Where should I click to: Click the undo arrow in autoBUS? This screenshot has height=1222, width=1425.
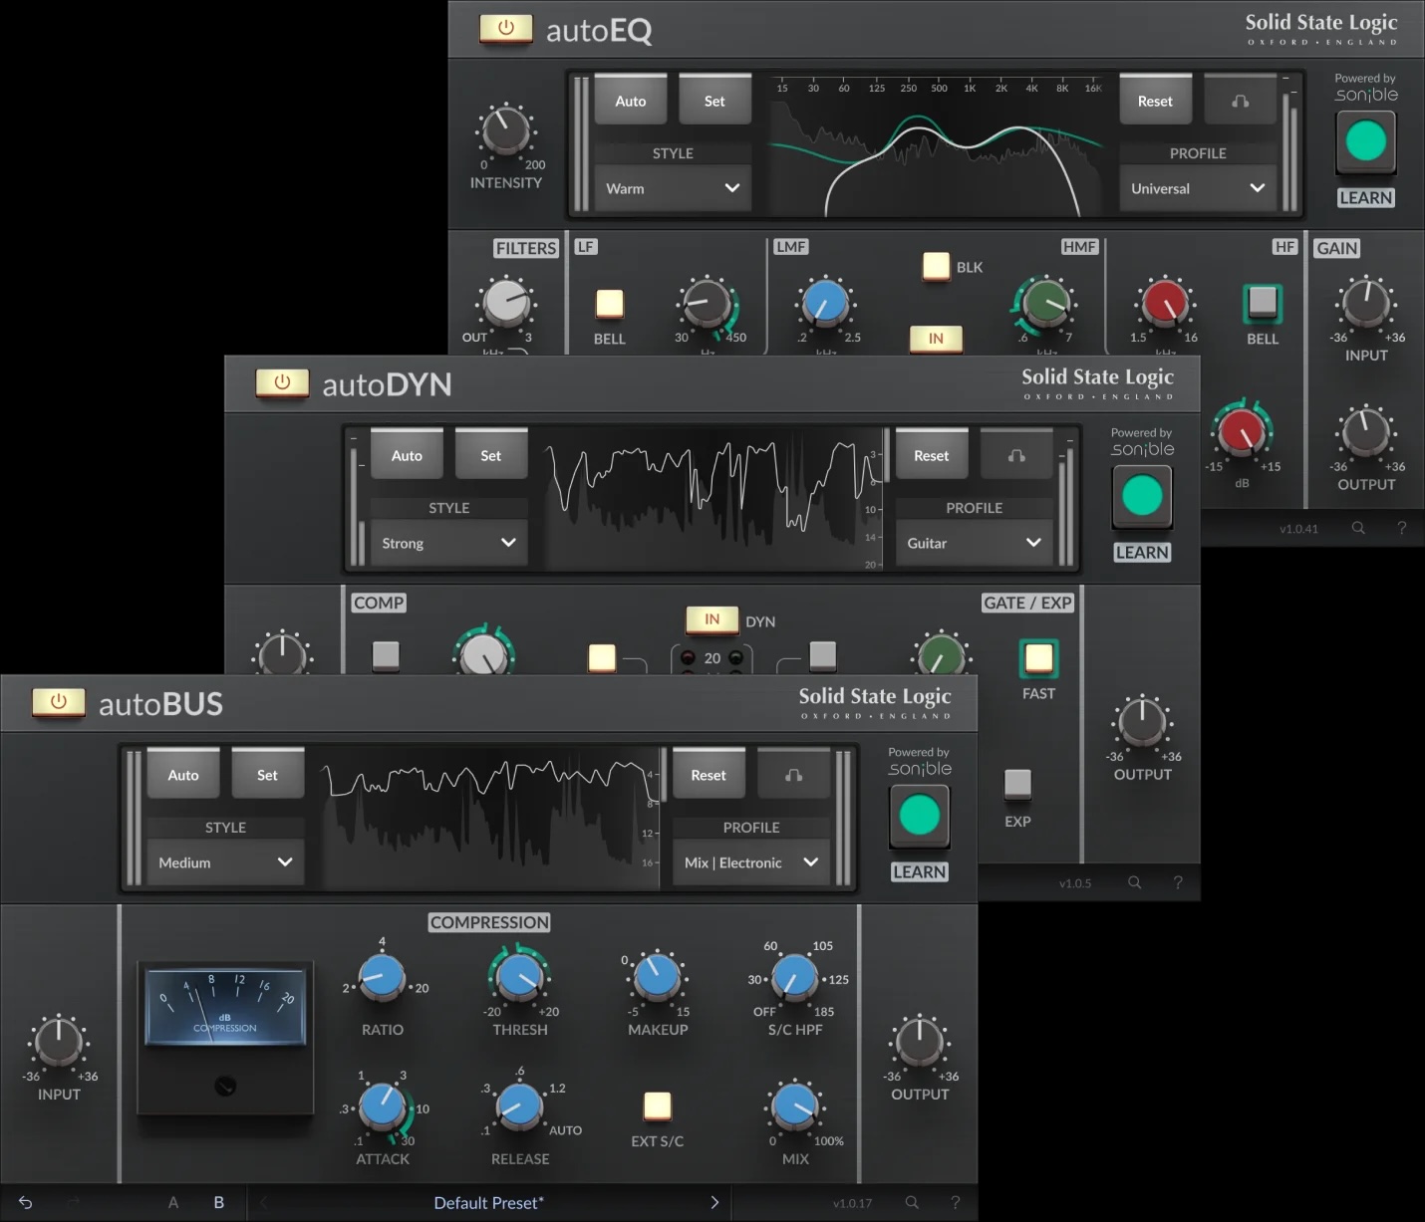[25, 1202]
